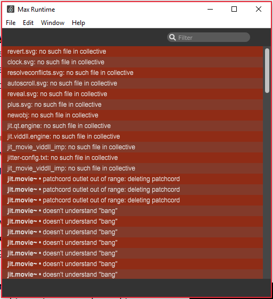Click the console vertical scrollbar thumb
Screen dimensions: 273x299
267,71
